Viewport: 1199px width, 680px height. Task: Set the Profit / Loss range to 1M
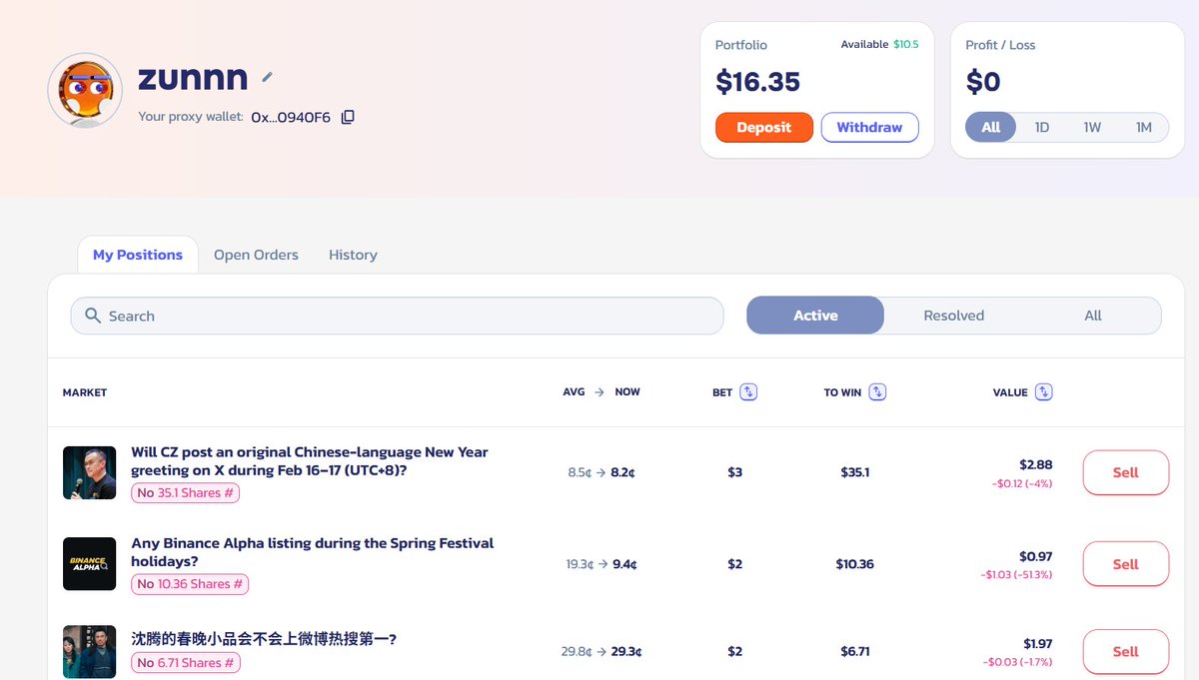pos(1144,128)
